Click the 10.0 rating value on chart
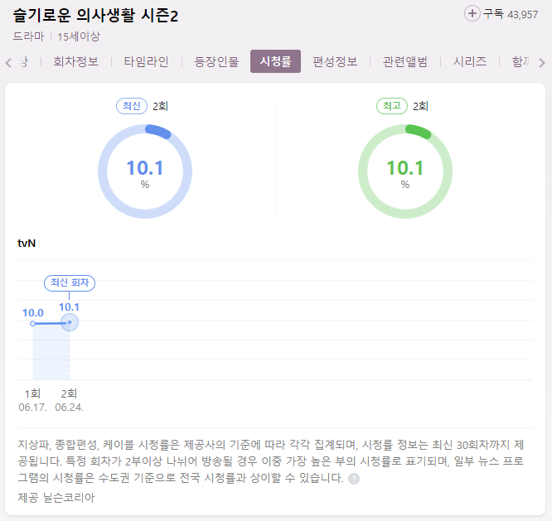Viewport: 552px width, 521px height. (x=33, y=313)
